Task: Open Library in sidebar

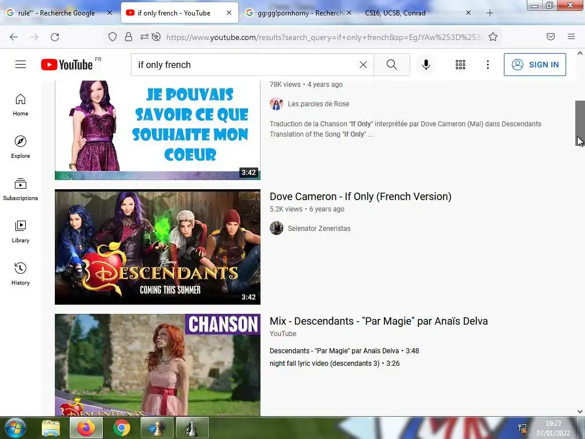Action: [x=21, y=232]
